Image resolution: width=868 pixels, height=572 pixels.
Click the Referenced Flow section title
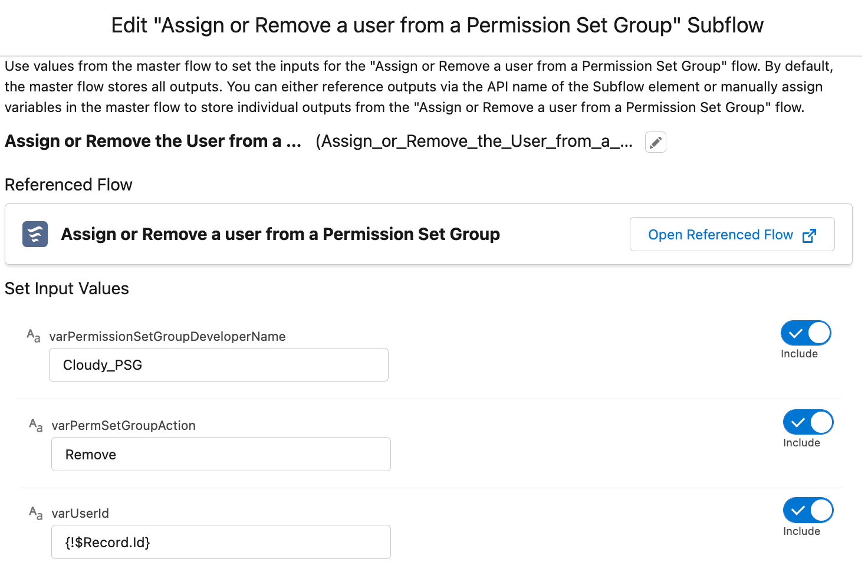tap(68, 185)
